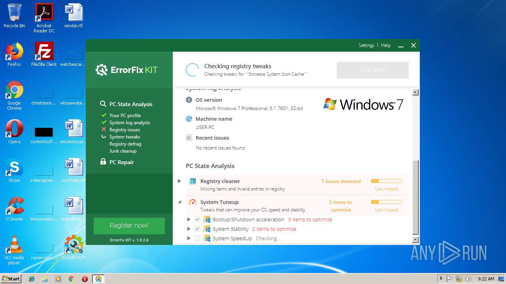Click the scrollbar down arrow
The image size is (506, 284).
click(415, 239)
